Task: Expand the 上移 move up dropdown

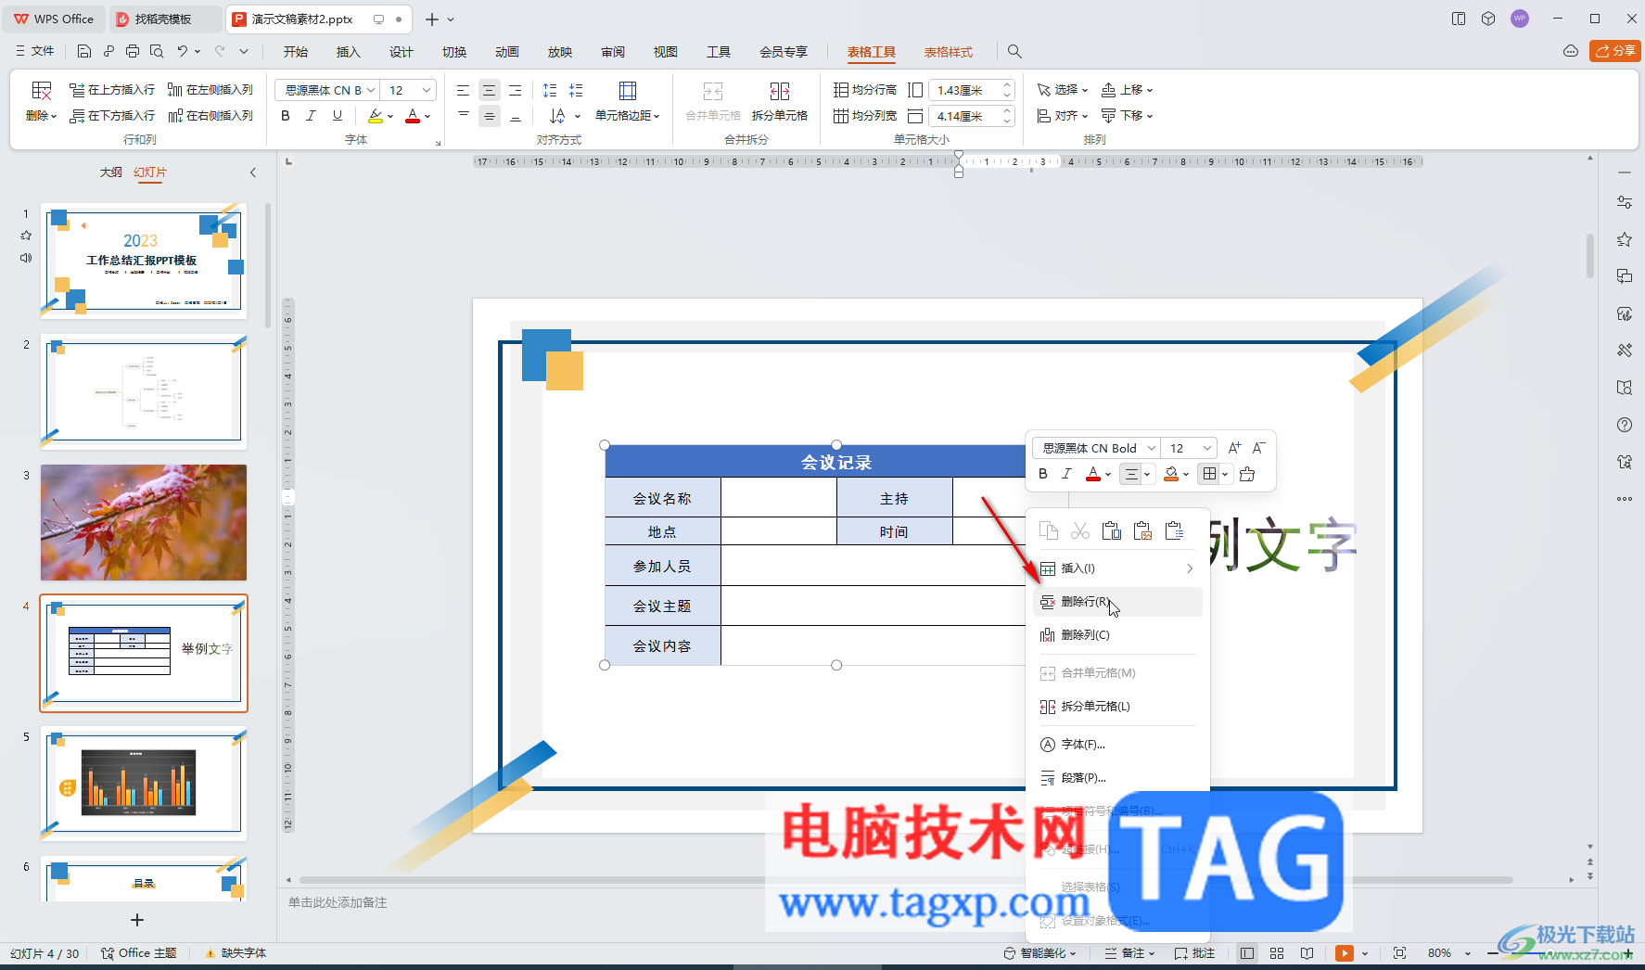Action: coord(1128,90)
